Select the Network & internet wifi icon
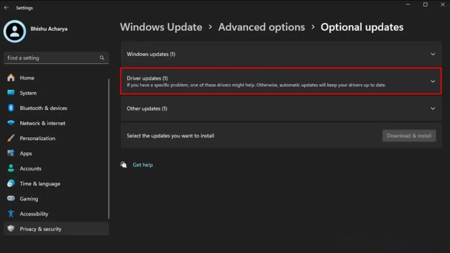The width and height of the screenshot is (450, 253). [11, 123]
